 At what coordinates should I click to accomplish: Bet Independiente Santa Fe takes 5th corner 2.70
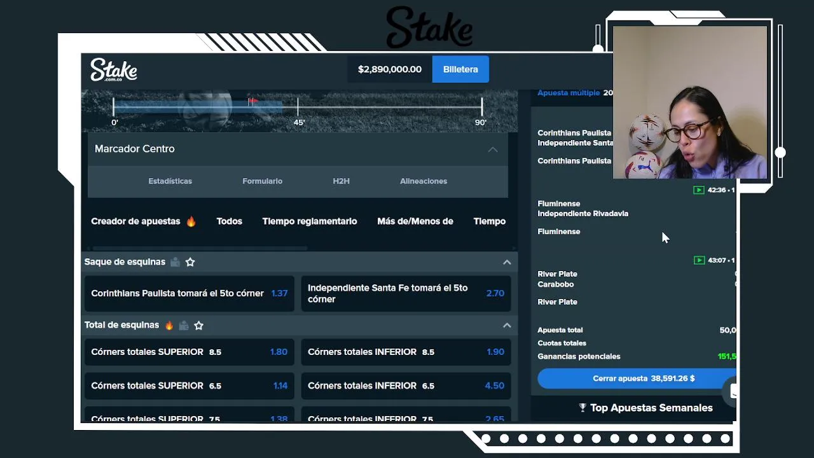[406, 293]
